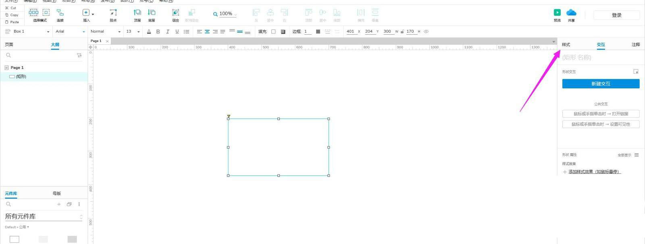Apply bold text formatting

point(158,31)
